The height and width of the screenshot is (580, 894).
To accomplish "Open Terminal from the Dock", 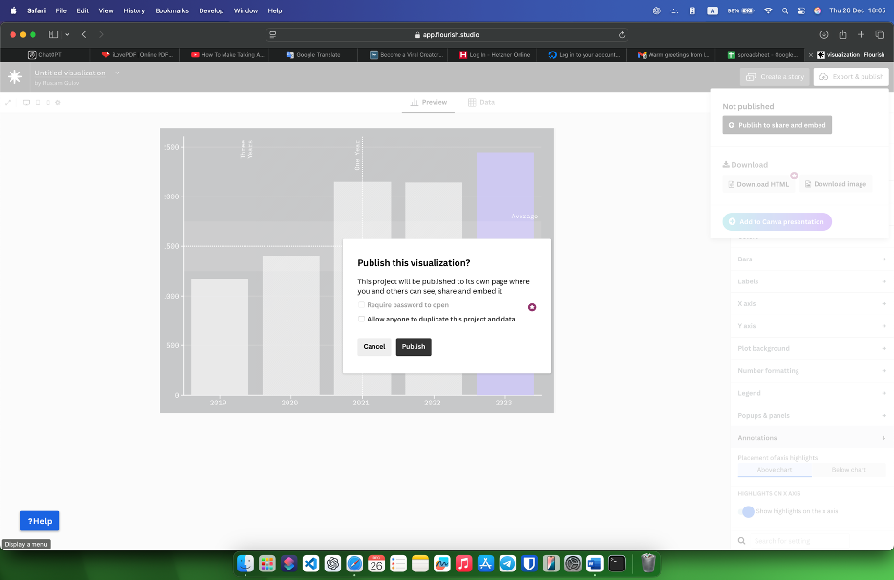I will tap(617, 564).
